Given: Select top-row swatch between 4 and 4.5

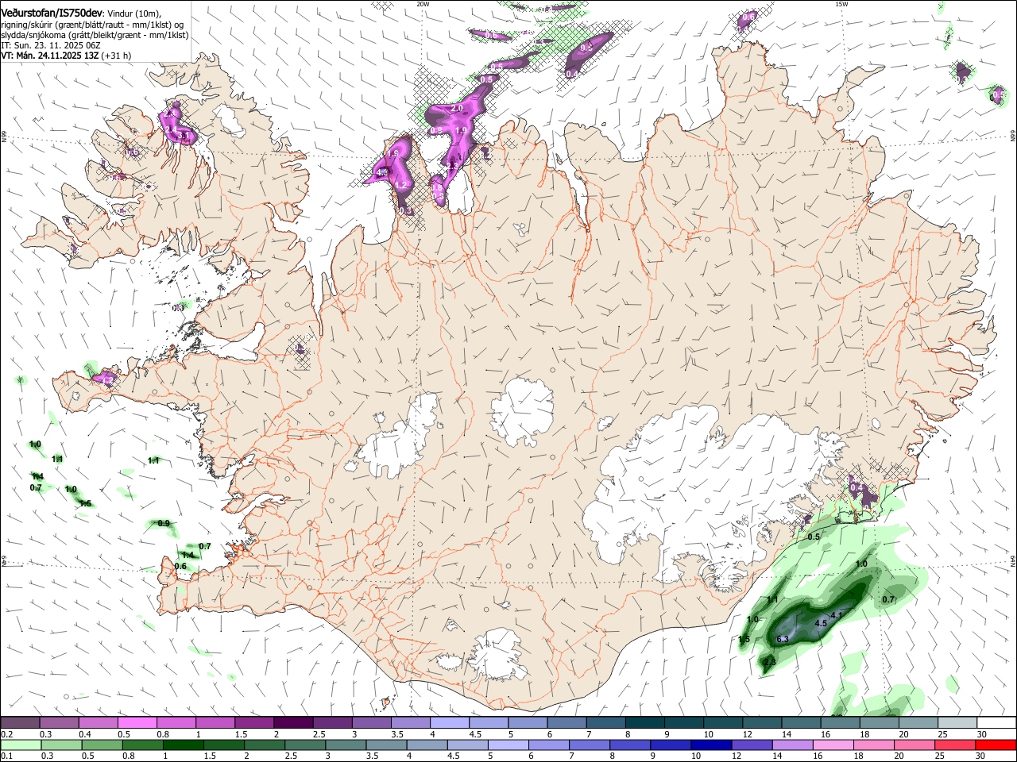Looking at the screenshot, I should [x=450, y=722].
